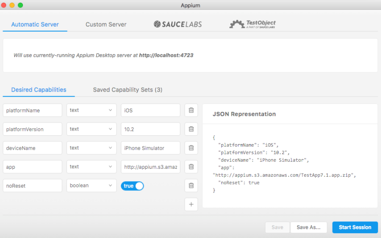Viewport: 381px width, 238px height.
Task: Click the platformVersion name field
Action: tap(32, 129)
